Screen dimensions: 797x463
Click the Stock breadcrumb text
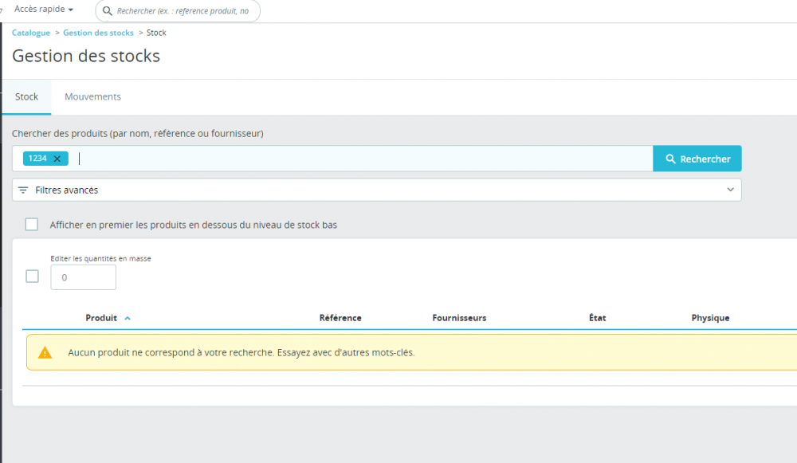(156, 33)
